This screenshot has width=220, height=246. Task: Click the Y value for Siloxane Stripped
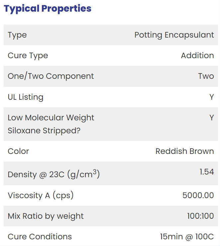click(212, 118)
